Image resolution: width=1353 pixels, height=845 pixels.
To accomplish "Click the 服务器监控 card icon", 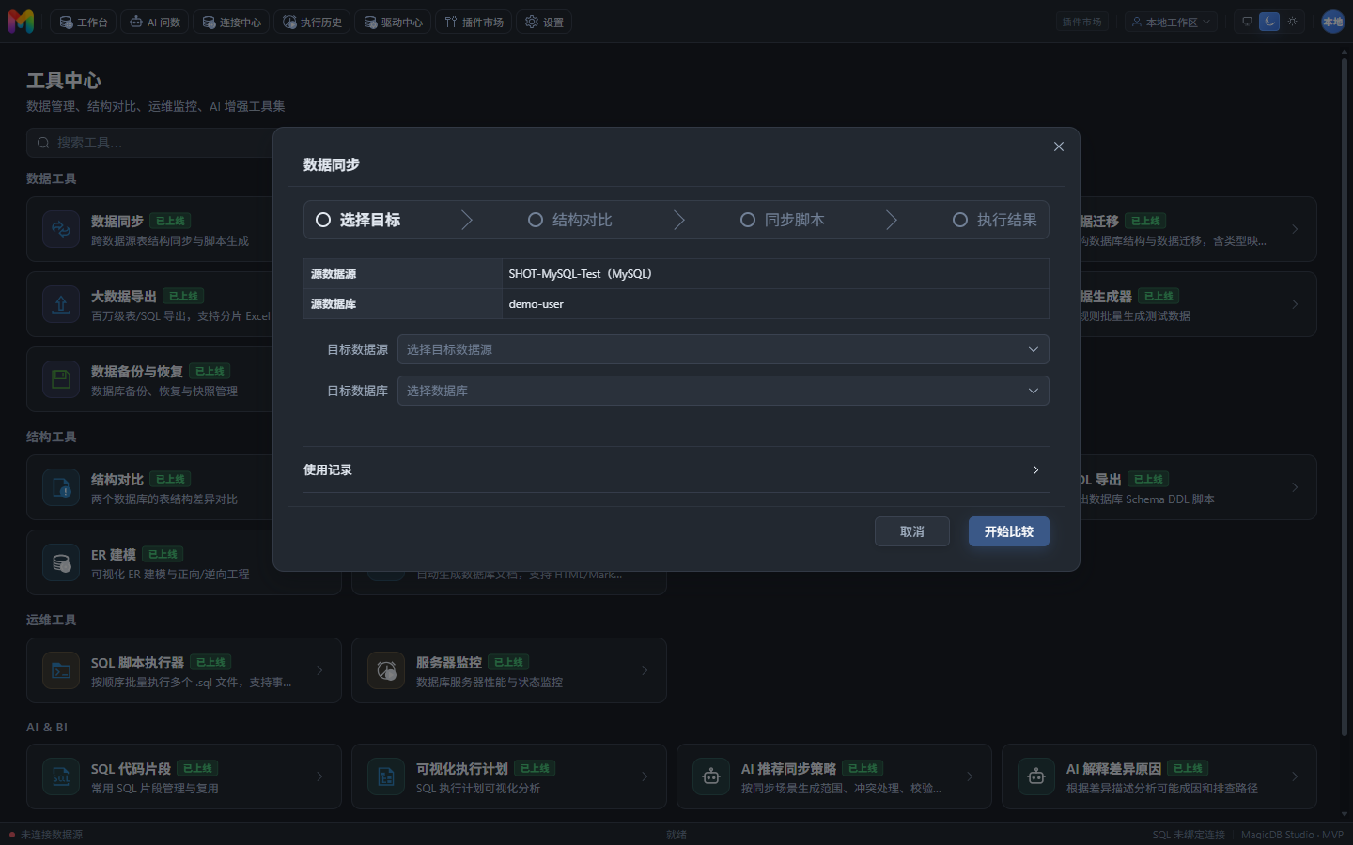I will 386,670.
